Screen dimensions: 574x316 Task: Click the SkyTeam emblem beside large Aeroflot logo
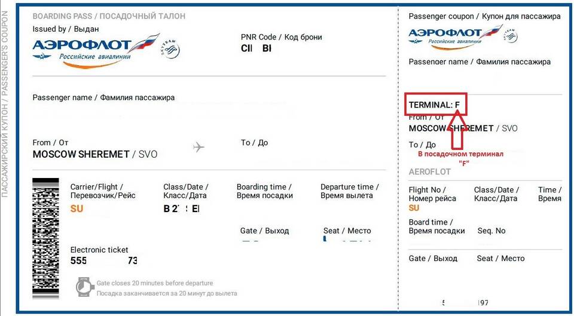170,50
